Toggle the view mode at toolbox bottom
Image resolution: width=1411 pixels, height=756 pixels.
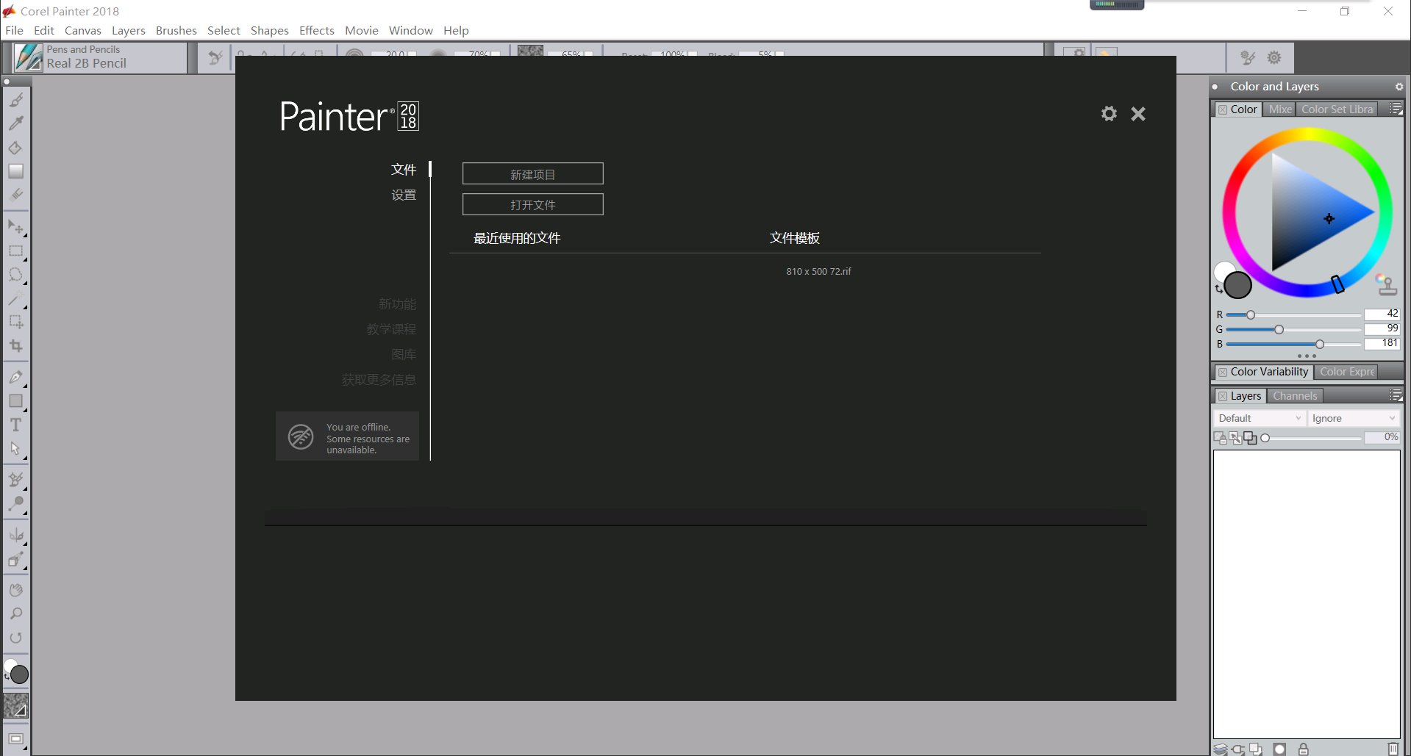coord(15,739)
